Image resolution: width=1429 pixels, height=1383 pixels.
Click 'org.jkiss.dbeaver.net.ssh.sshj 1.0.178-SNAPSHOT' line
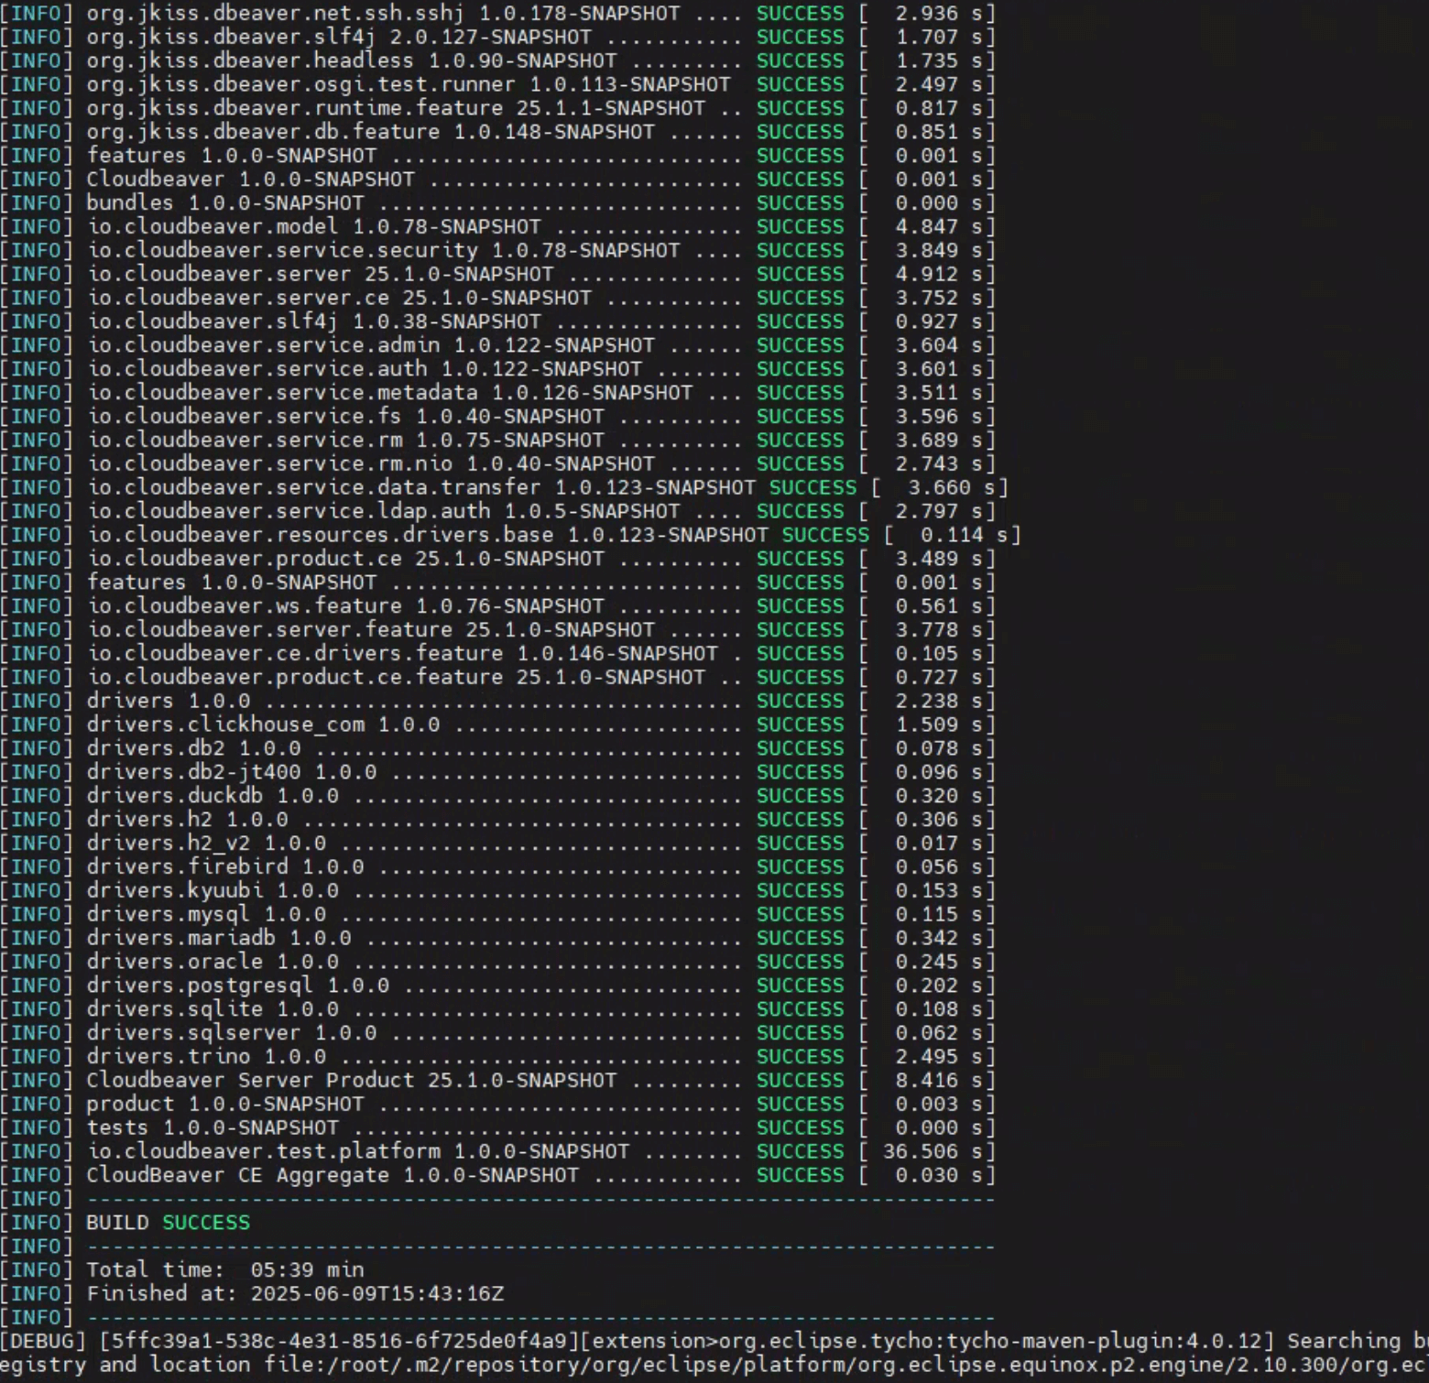(497, 13)
